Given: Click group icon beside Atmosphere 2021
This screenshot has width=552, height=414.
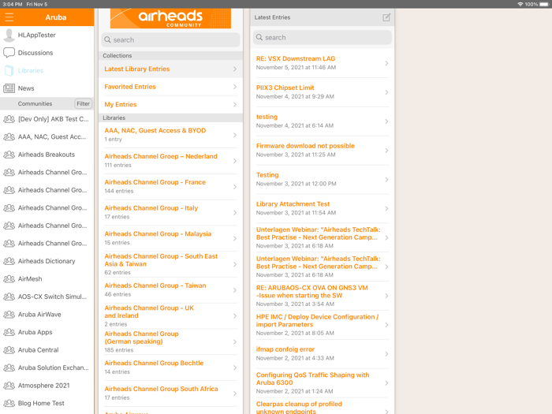Looking at the screenshot, I should 9,386.
